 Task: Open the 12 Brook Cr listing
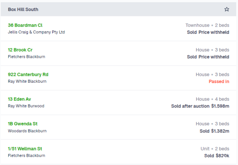[x=20, y=50]
